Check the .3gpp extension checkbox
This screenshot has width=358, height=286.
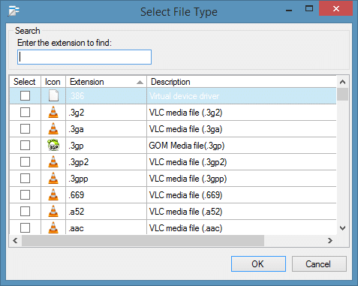(x=25, y=178)
